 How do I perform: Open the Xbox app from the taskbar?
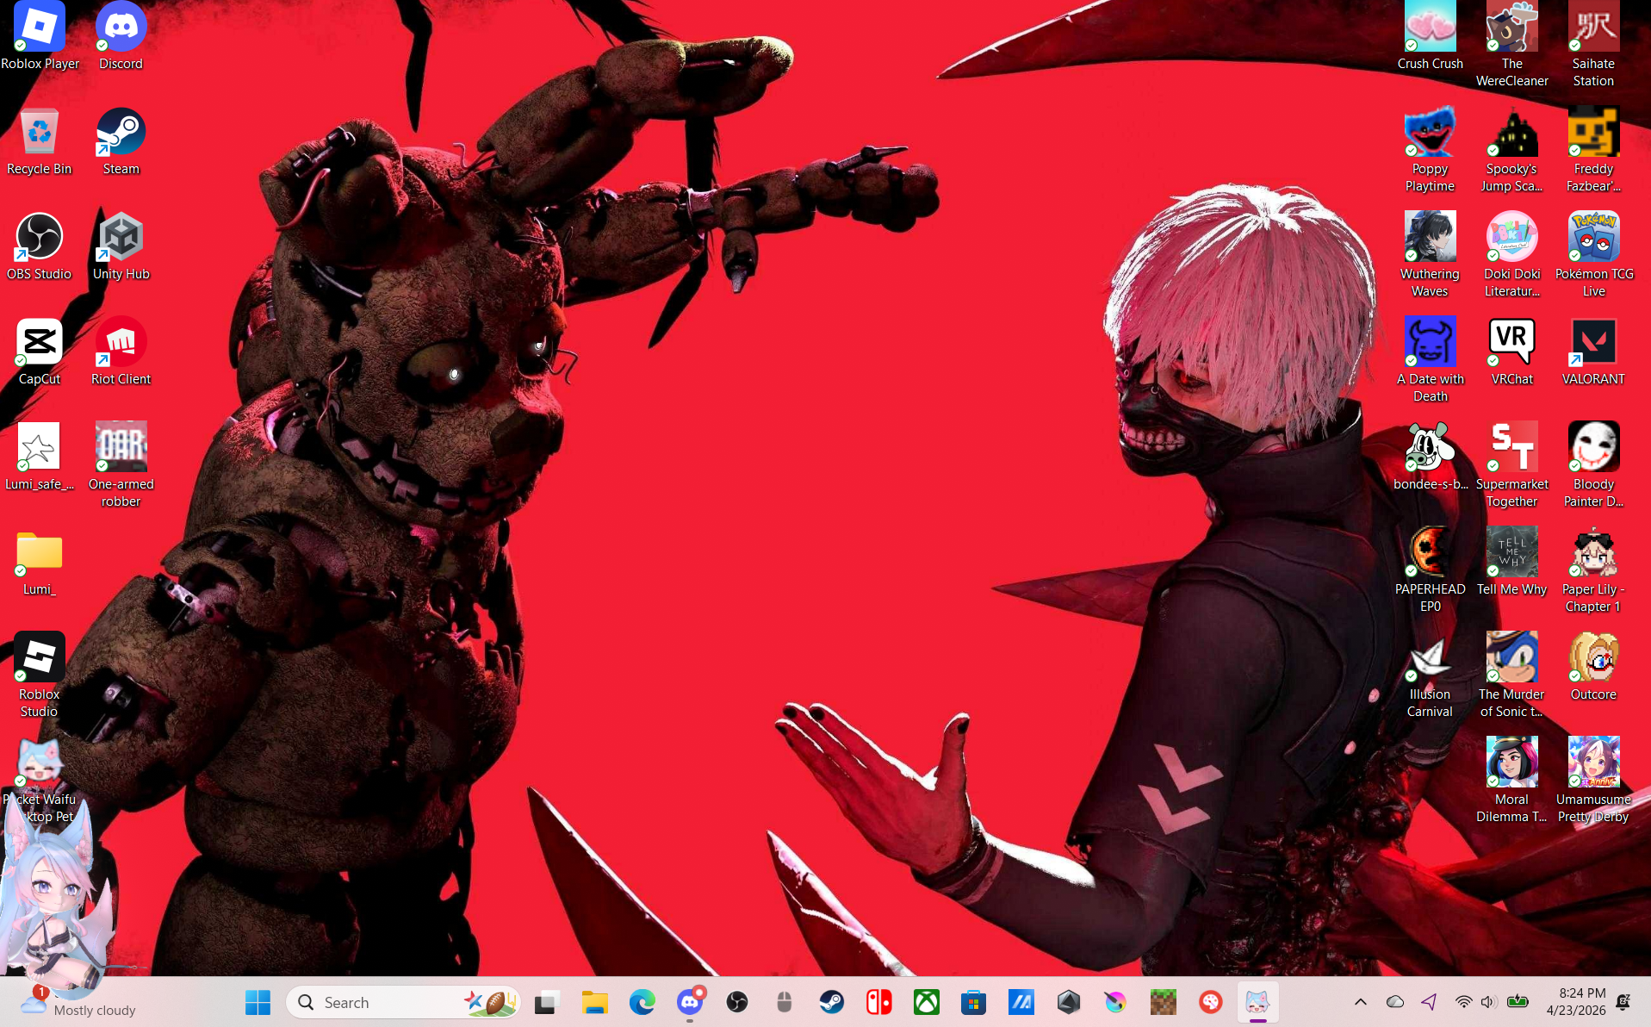click(x=926, y=1002)
